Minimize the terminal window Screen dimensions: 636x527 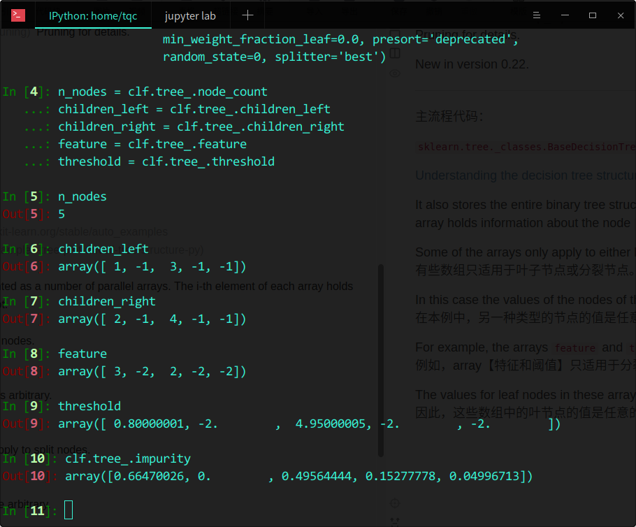[565, 15]
